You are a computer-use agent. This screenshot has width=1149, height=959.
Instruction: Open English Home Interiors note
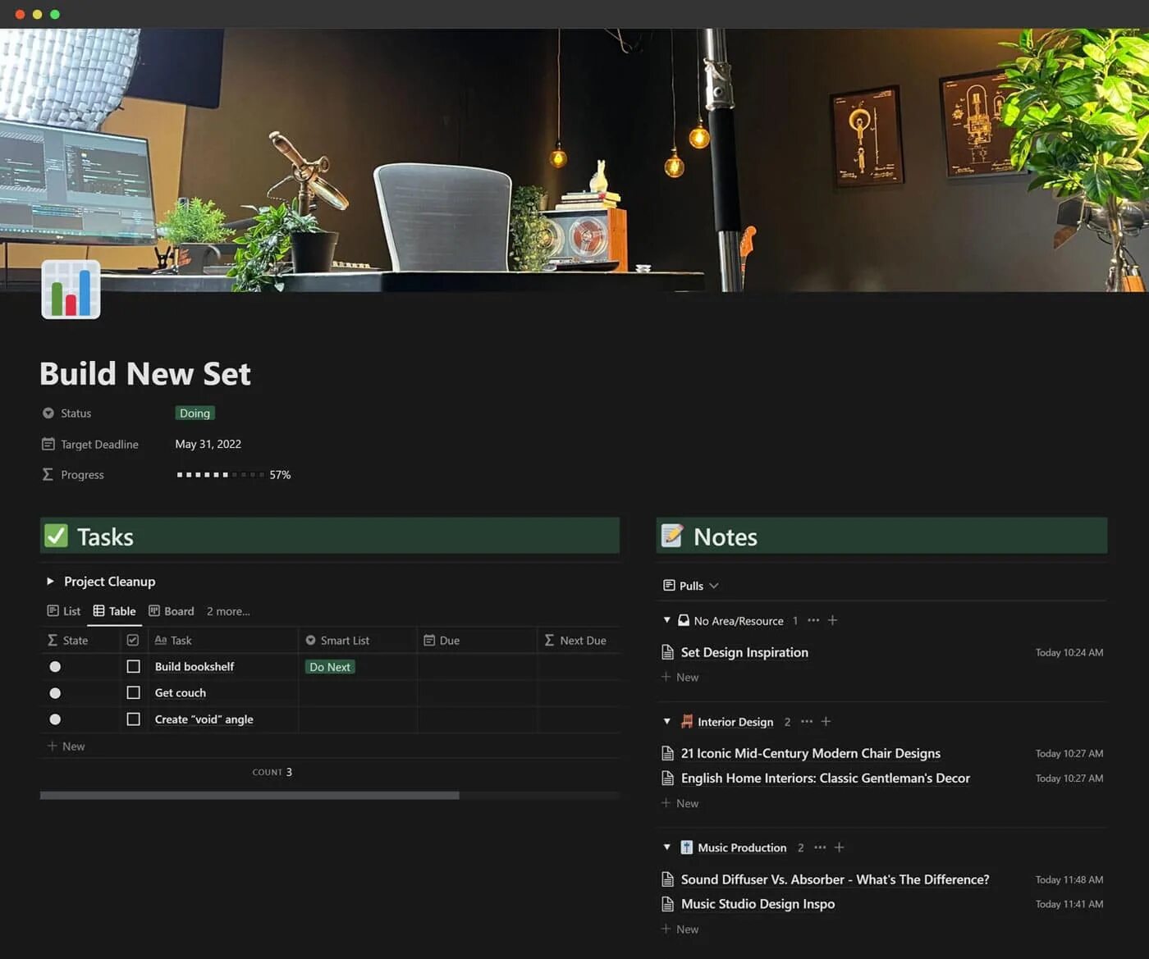pos(826,778)
